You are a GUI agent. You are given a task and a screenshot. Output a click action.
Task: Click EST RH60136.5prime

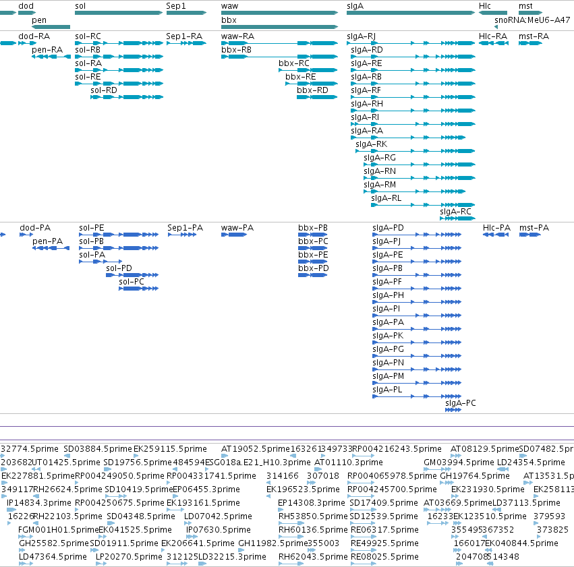[313, 530]
